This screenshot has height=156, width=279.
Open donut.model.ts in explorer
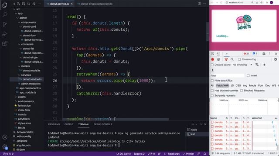coord(31,71)
